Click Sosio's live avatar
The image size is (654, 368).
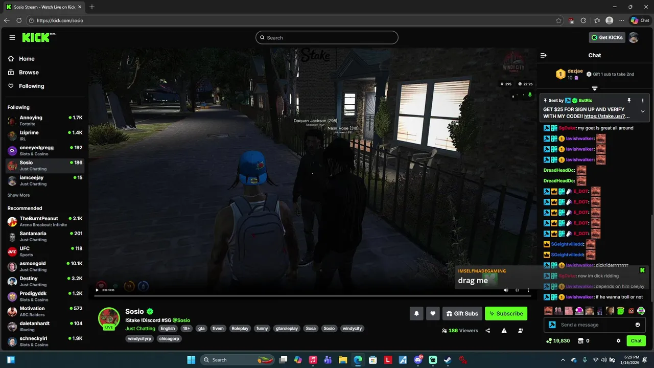pos(109,318)
